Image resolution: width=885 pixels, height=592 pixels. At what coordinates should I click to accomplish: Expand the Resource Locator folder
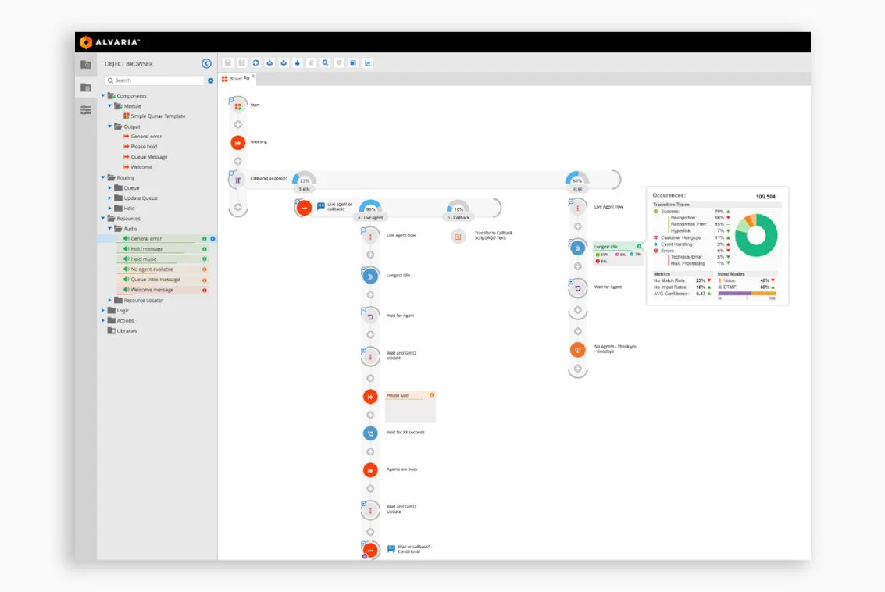pyautogui.click(x=110, y=300)
